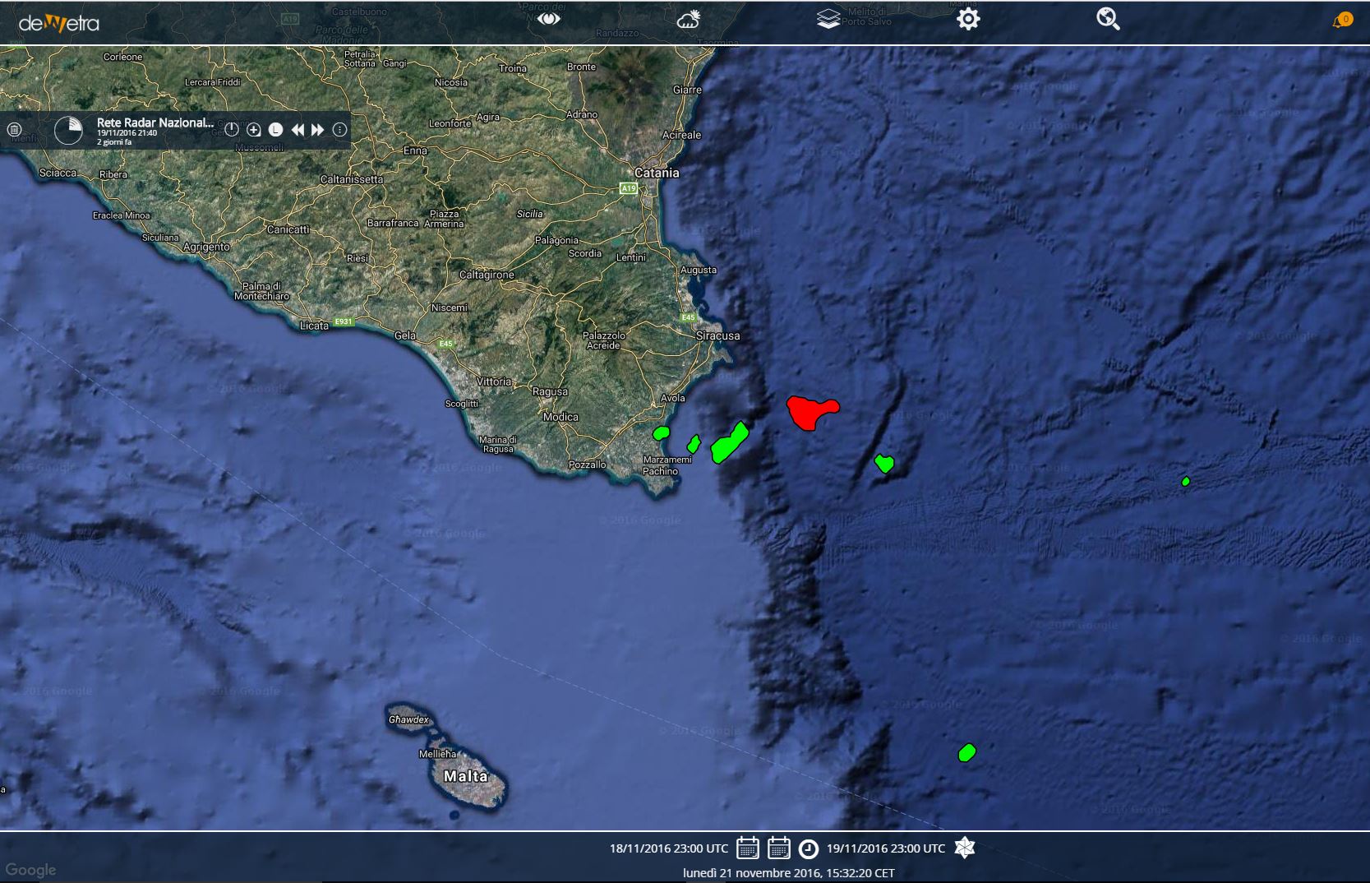Screen dimensions: 1370x883
Task: Select the small green cell near Avola
Action: coord(661,433)
